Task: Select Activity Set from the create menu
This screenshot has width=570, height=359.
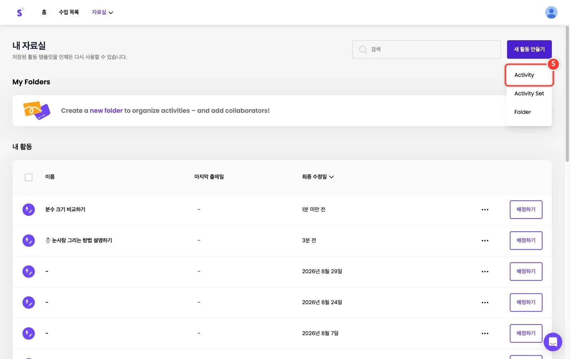Action: tap(529, 94)
